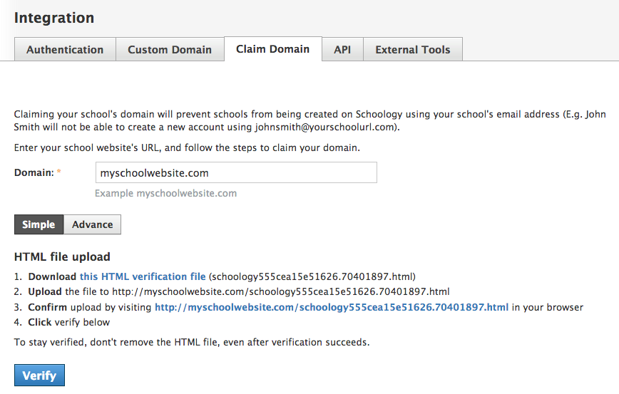
Task: Click the Domain field label
Action: click(x=34, y=172)
